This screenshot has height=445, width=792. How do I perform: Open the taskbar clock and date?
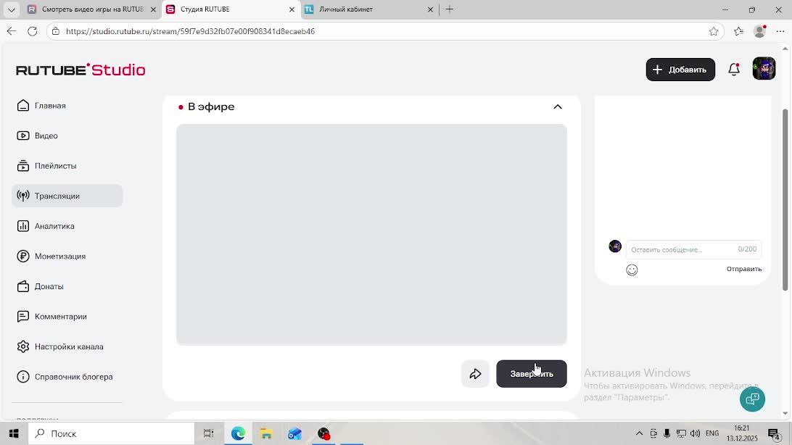(x=742, y=433)
